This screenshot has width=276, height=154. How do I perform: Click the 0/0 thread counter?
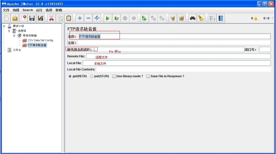[266, 18]
